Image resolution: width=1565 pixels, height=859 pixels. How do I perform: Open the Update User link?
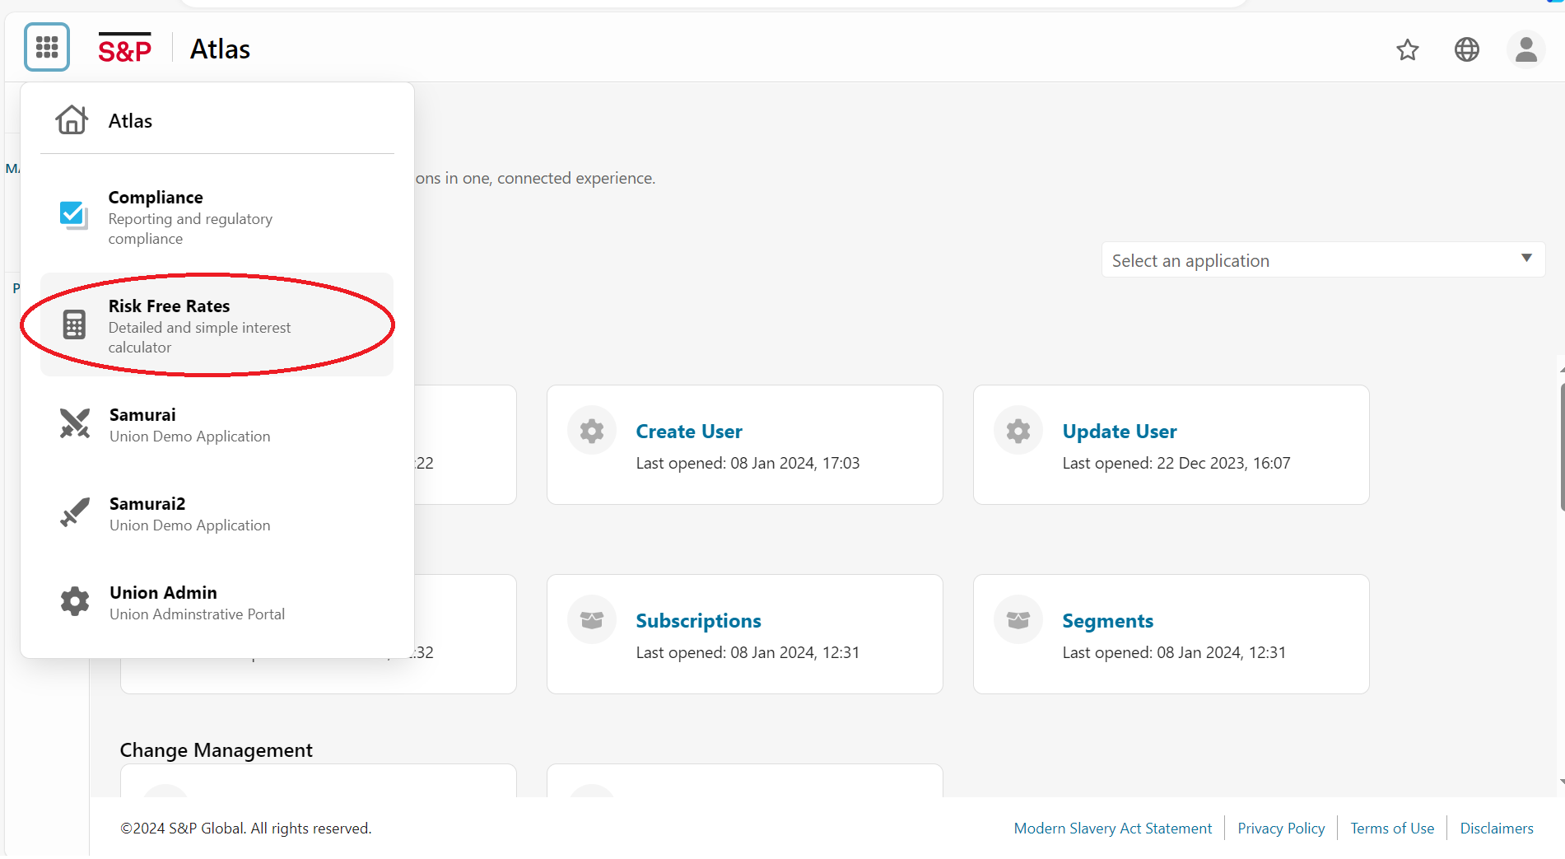[x=1120, y=432]
